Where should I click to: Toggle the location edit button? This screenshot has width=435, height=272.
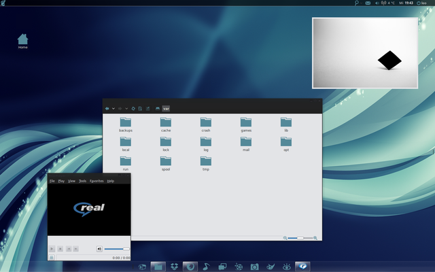click(x=147, y=109)
